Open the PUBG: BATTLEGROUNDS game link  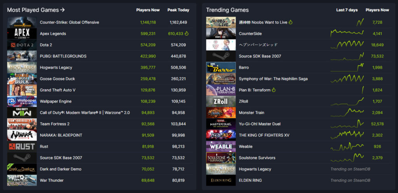pyautogui.click(x=63, y=56)
